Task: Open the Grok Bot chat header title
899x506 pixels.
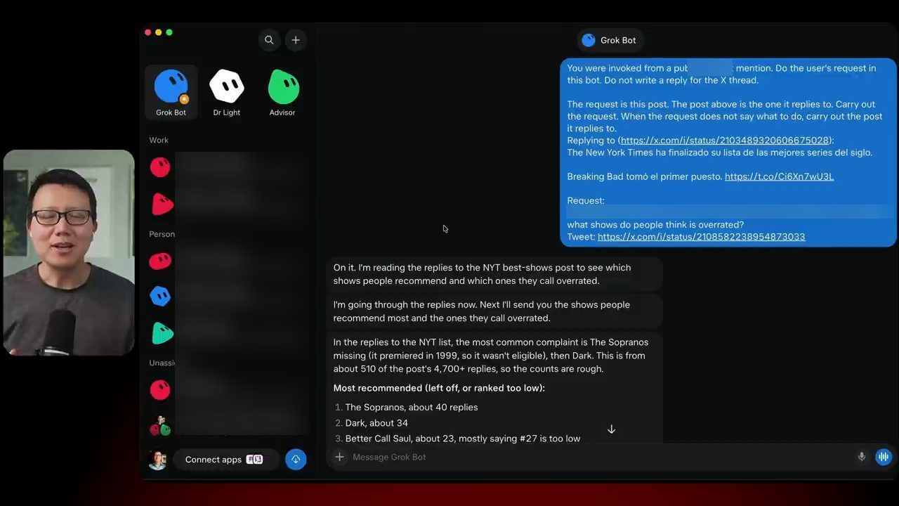Action: 609,40
